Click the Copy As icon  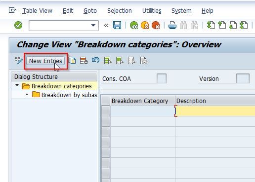(72, 61)
